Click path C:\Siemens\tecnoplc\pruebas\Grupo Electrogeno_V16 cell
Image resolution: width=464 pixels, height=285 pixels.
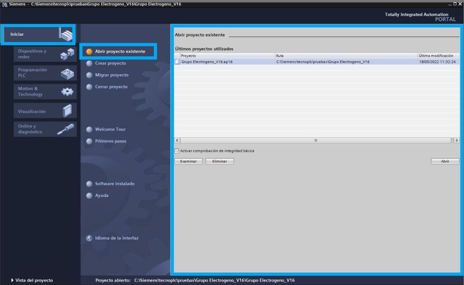coord(322,62)
